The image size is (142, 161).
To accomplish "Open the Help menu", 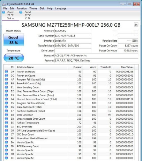I will click(50, 8).
